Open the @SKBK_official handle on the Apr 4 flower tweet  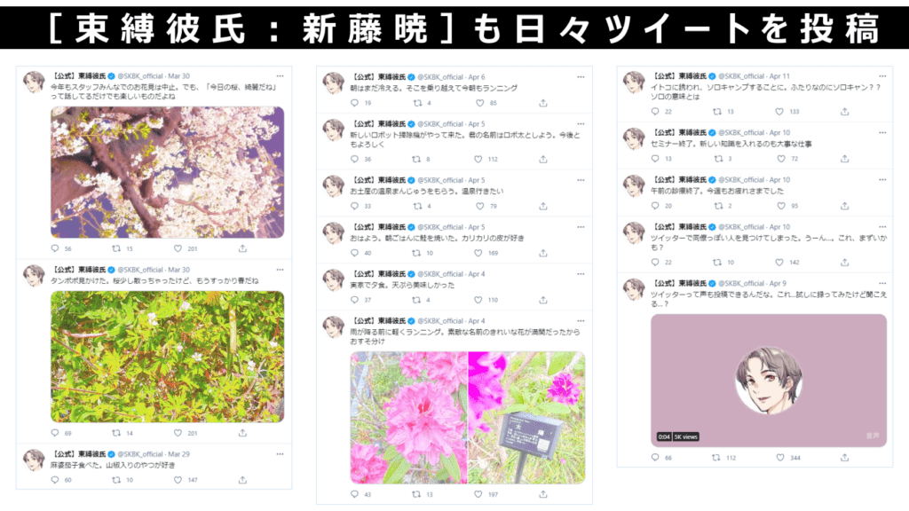coord(440,321)
